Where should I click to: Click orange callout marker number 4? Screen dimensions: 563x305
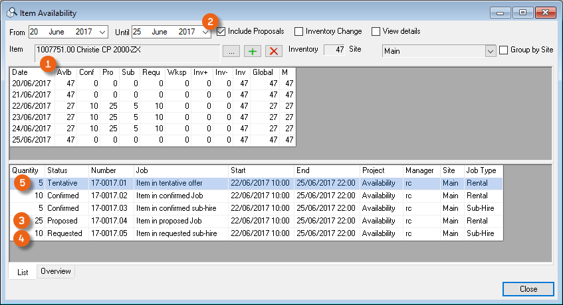[x=21, y=237]
